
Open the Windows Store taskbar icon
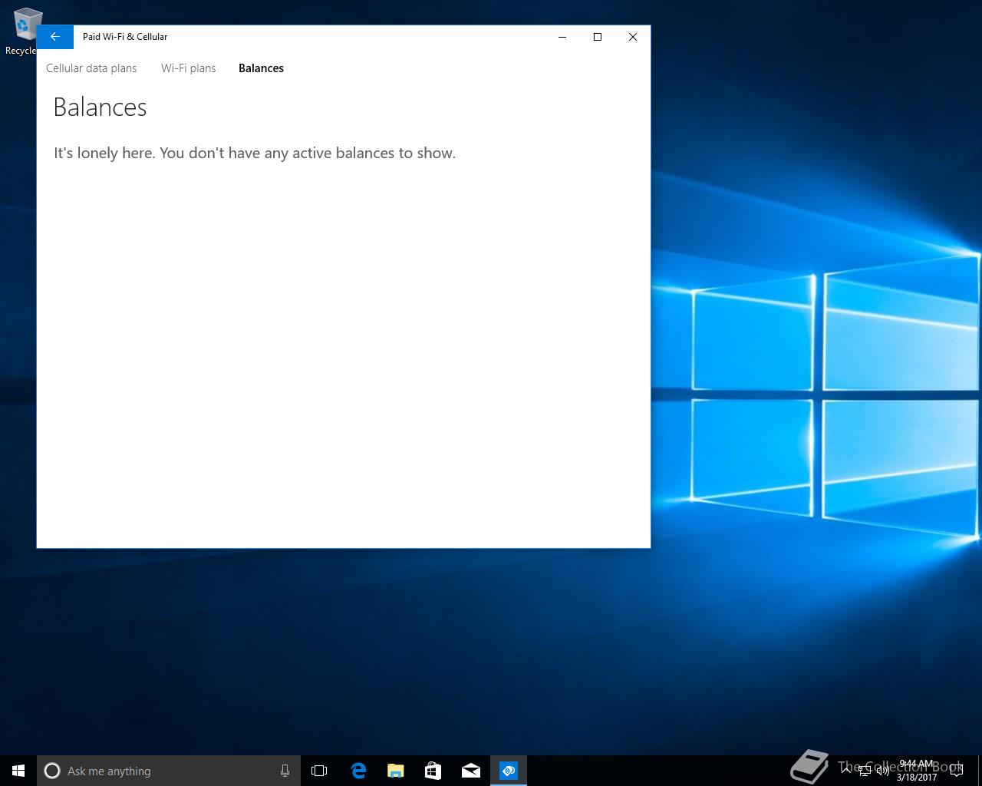tap(433, 771)
